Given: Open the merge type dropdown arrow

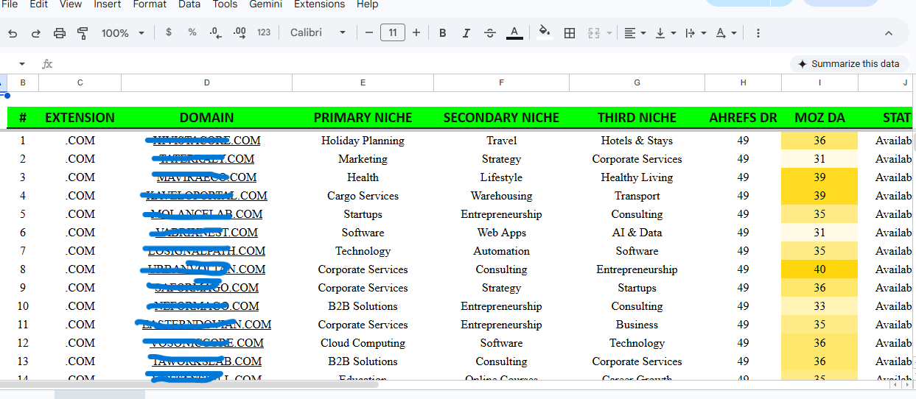Looking at the screenshot, I should pos(609,33).
